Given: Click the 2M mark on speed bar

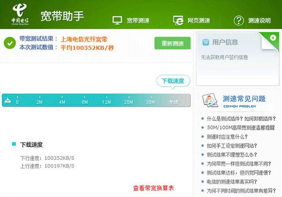Looking at the screenshot, I should tap(39, 102).
